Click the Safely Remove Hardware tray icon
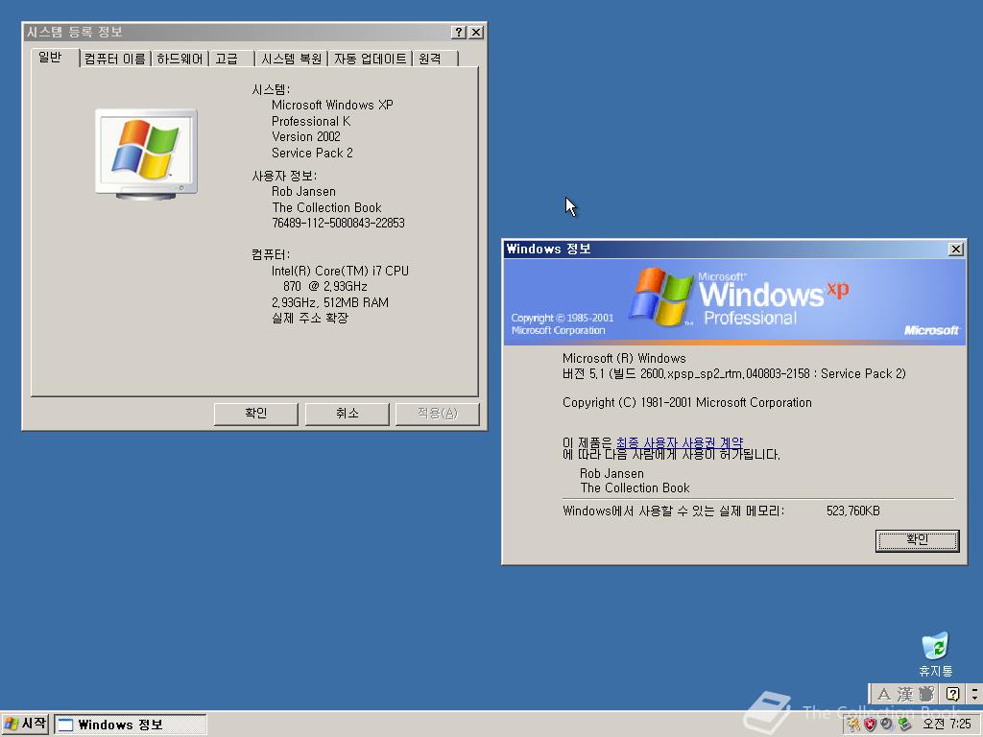Viewport: 983px width, 737px height. (903, 725)
